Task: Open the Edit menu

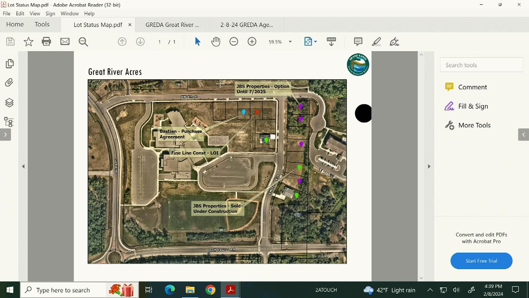Action: tap(20, 14)
